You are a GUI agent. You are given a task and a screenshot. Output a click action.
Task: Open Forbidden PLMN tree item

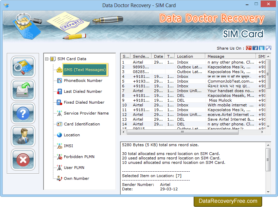pyautogui.click(x=79, y=157)
